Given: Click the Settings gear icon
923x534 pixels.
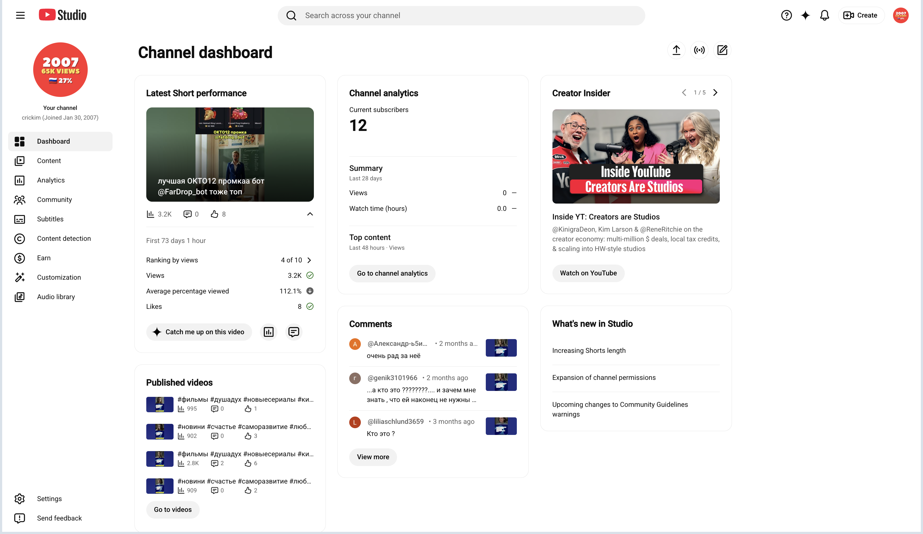Looking at the screenshot, I should (x=19, y=499).
